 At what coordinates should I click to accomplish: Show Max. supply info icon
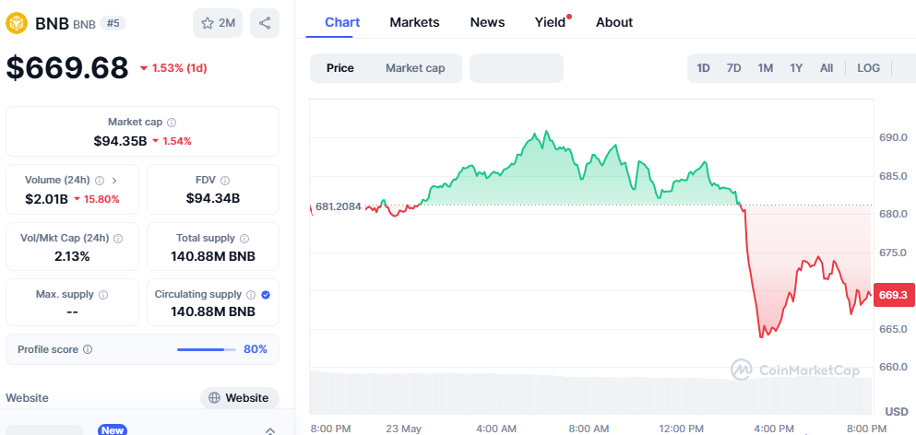103,295
